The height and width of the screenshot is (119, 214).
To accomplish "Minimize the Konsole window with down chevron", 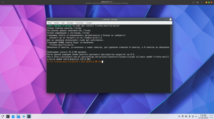I will (165, 19).
